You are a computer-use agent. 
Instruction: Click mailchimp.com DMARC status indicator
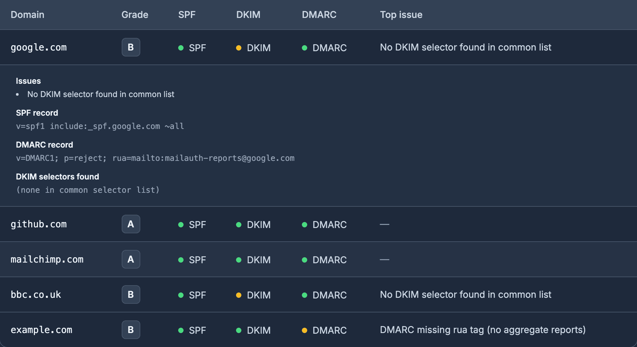coord(324,260)
